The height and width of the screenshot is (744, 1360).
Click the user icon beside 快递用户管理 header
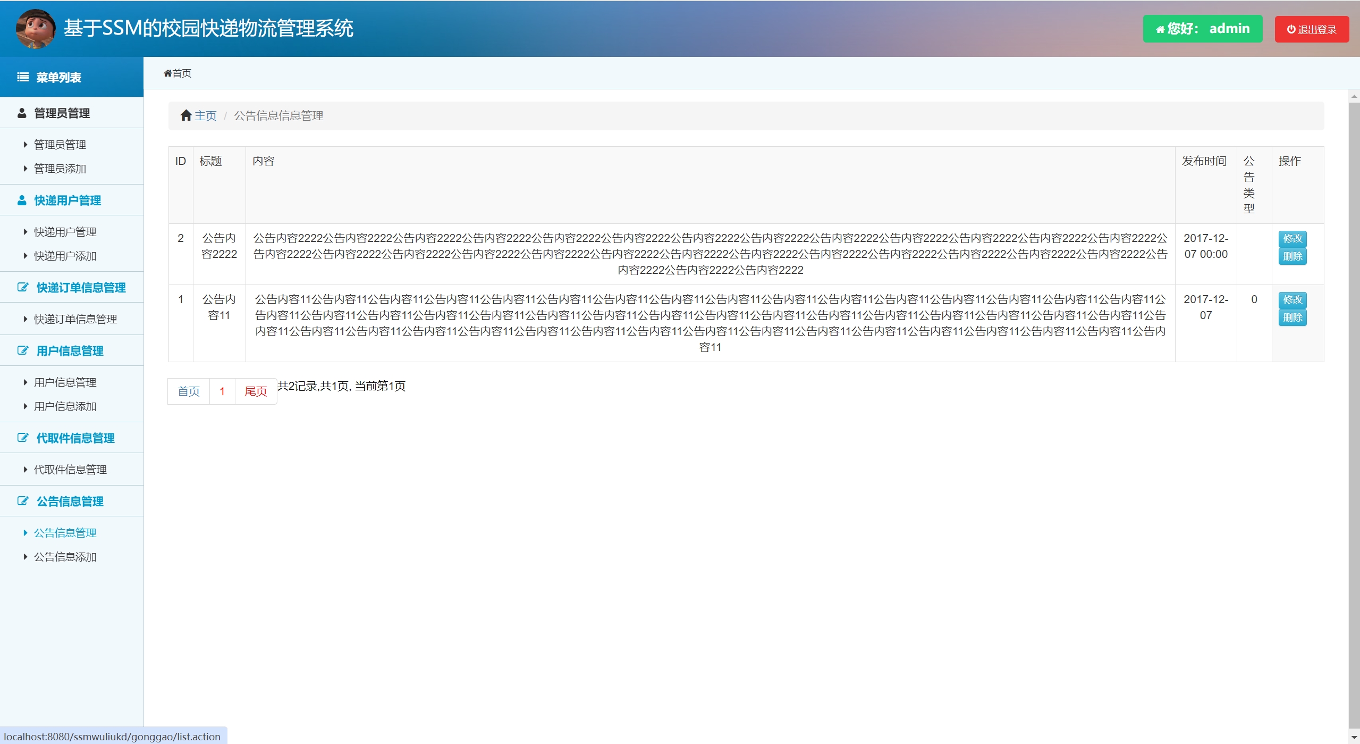22,200
